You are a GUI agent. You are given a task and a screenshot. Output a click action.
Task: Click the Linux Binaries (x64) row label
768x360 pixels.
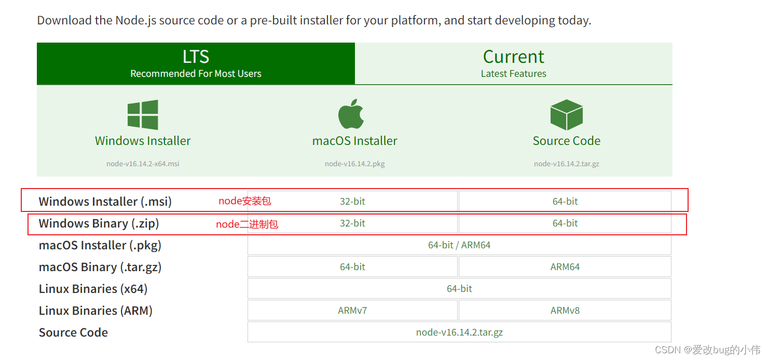[93, 289]
